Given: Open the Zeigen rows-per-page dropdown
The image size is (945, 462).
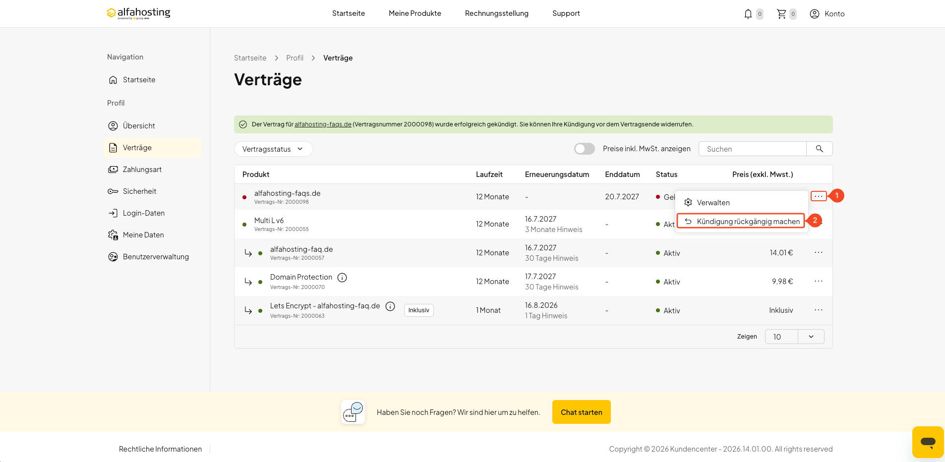Looking at the screenshot, I should (794, 337).
